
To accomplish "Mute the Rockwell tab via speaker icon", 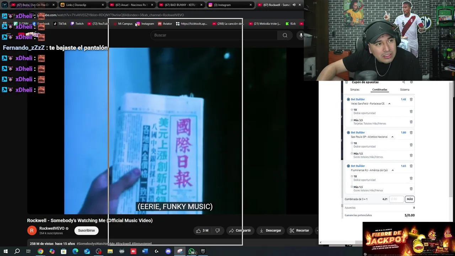I will click(x=294, y=5).
